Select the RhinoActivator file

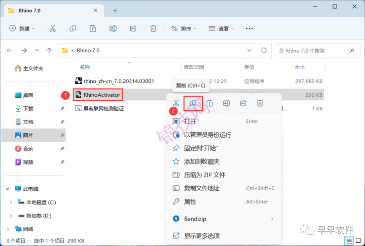click(x=98, y=95)
